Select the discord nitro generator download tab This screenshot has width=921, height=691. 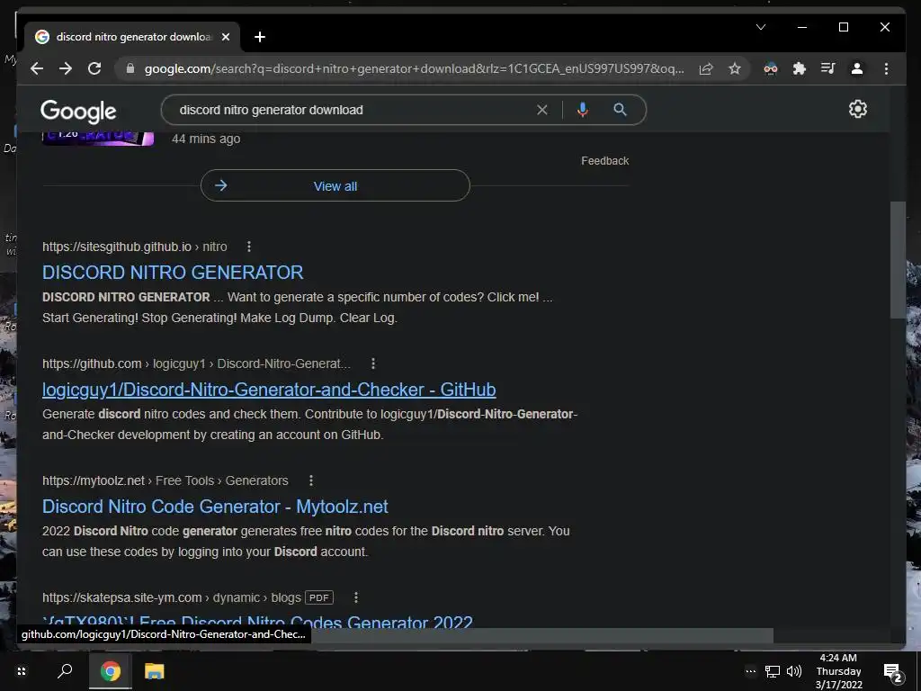pyautogui.click(x=132, y=37)
